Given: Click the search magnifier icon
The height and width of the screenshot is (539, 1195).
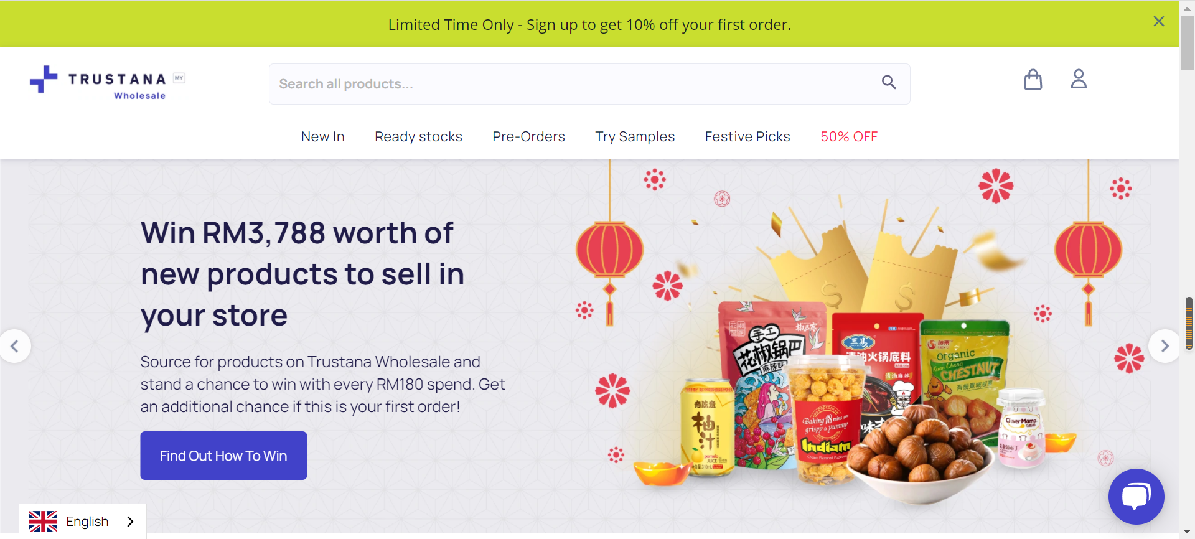Looking at the screenshot, I should (889, 82).
